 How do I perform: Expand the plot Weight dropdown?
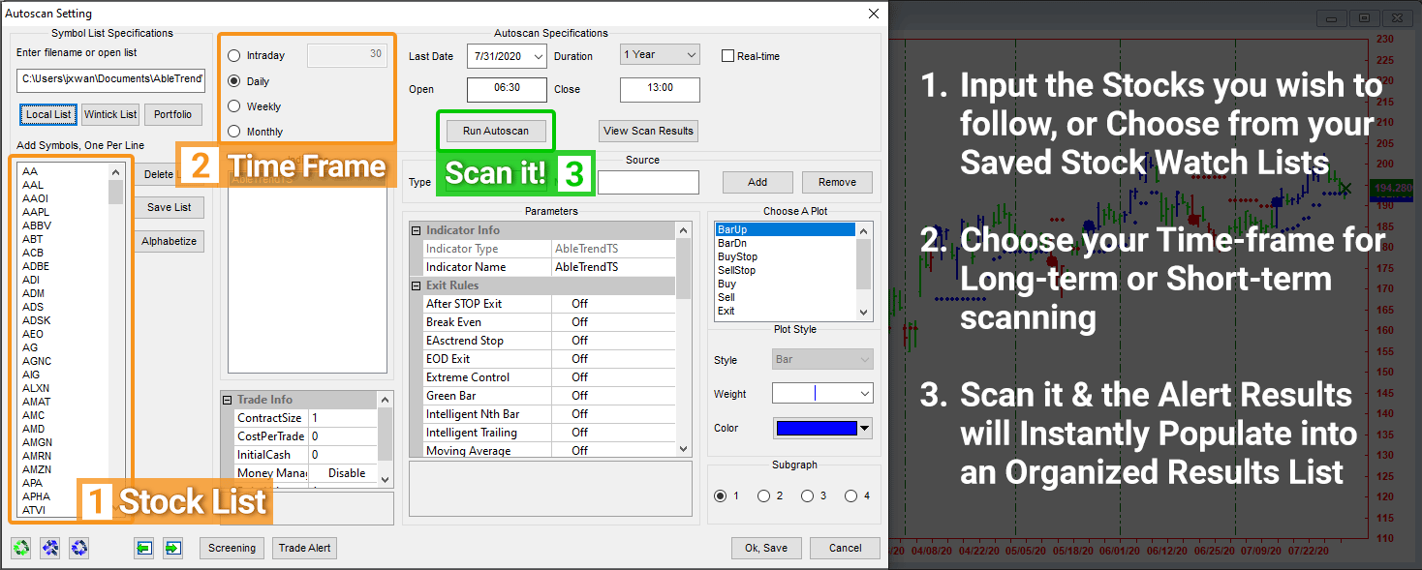tap(864, 394)
